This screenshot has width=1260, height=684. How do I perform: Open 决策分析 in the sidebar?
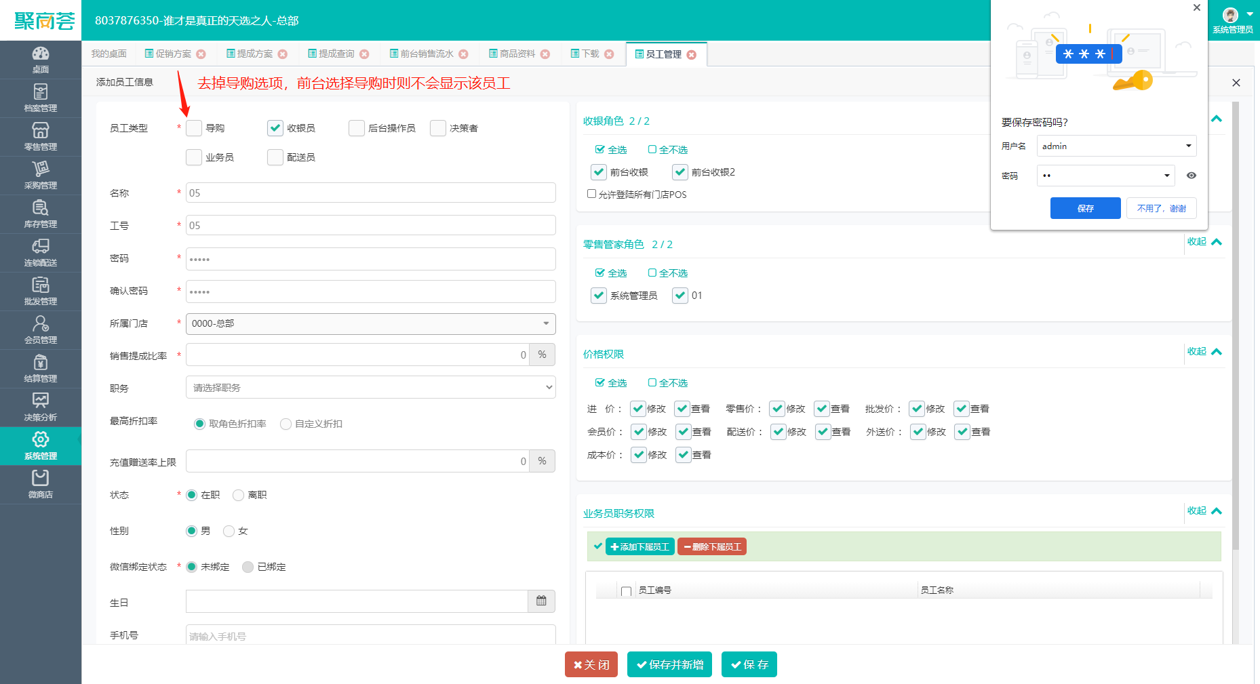(41, 407)
